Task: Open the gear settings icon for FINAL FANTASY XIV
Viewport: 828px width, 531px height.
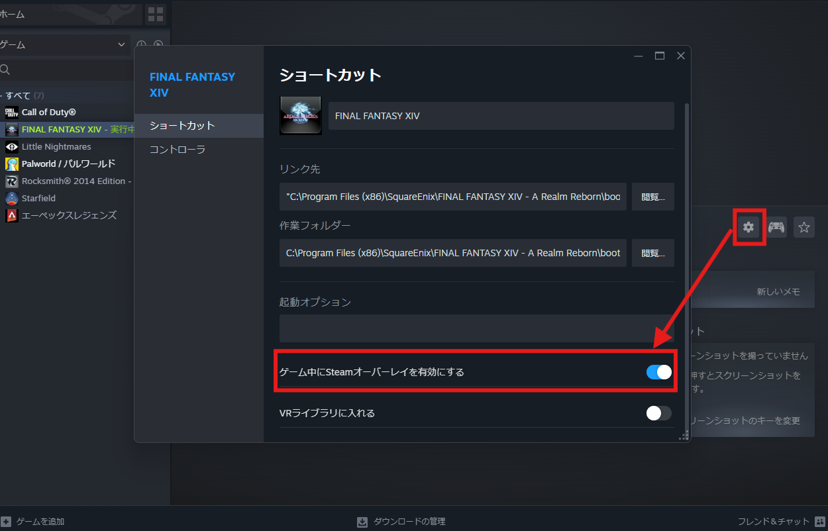Action: click(749, 227)
